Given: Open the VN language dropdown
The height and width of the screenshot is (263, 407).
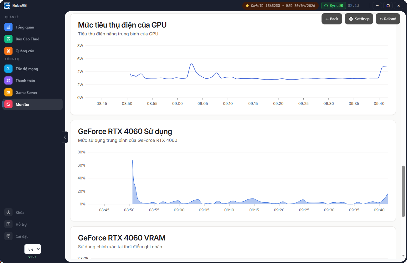Looking at the screenshot, I should pyautogui.click(x=33, y=249).
